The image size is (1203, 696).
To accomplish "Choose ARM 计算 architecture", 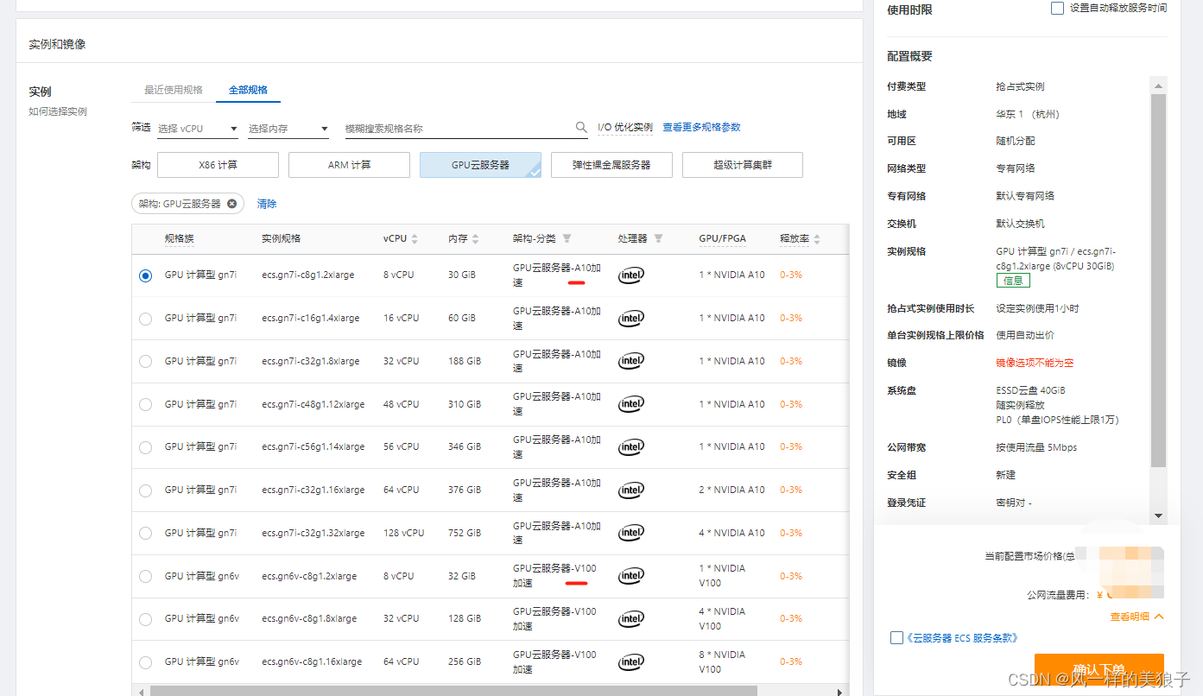I will [349, 165].
